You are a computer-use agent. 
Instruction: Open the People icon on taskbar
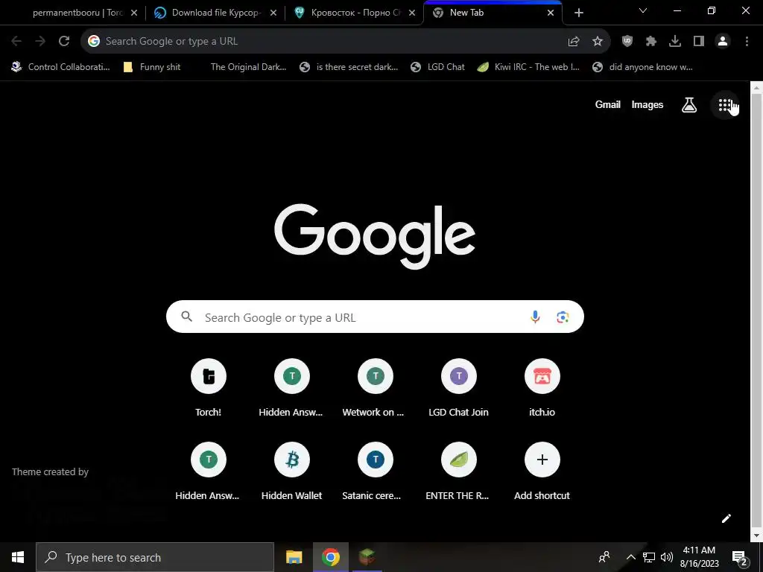point(604,557)
